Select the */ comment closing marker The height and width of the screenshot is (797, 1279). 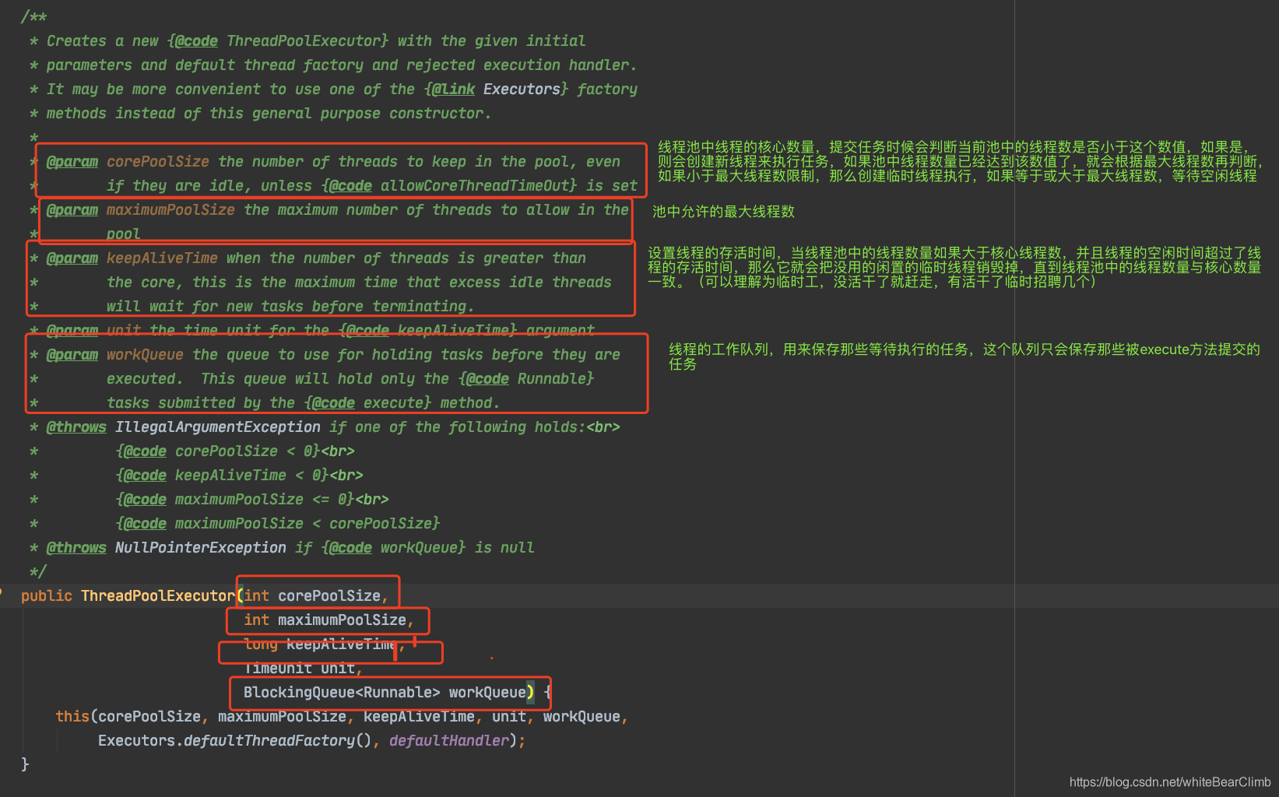pos(38,571)
